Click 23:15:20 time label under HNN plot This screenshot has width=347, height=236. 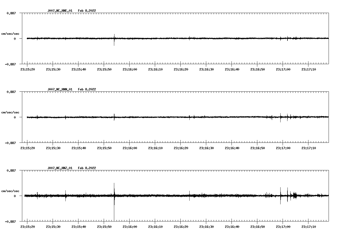[x=28, y=148]
